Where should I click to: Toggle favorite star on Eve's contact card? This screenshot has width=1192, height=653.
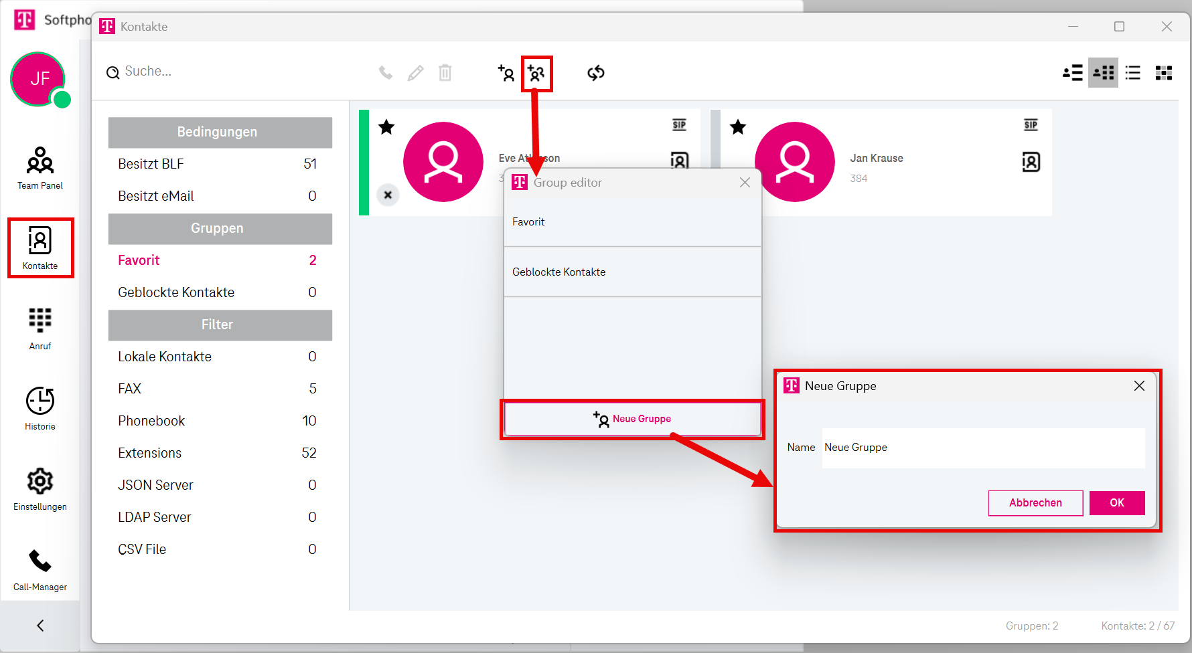click(386, 127)
